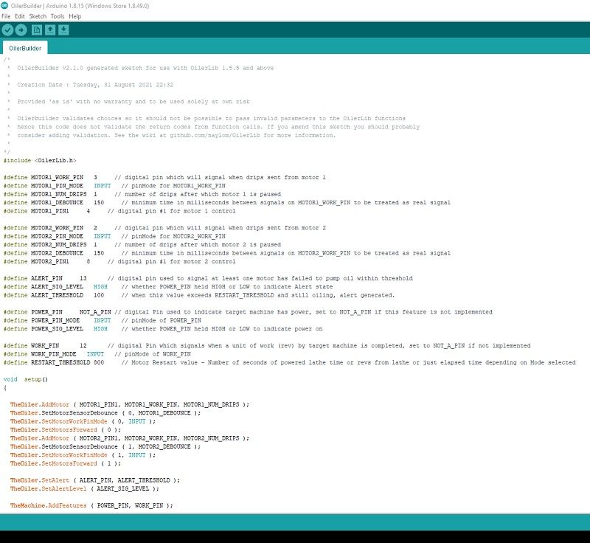Click the '#define MOTOR1_DEBOUNCE 150' line
The image size is (590, 543).
coord(227,202)
